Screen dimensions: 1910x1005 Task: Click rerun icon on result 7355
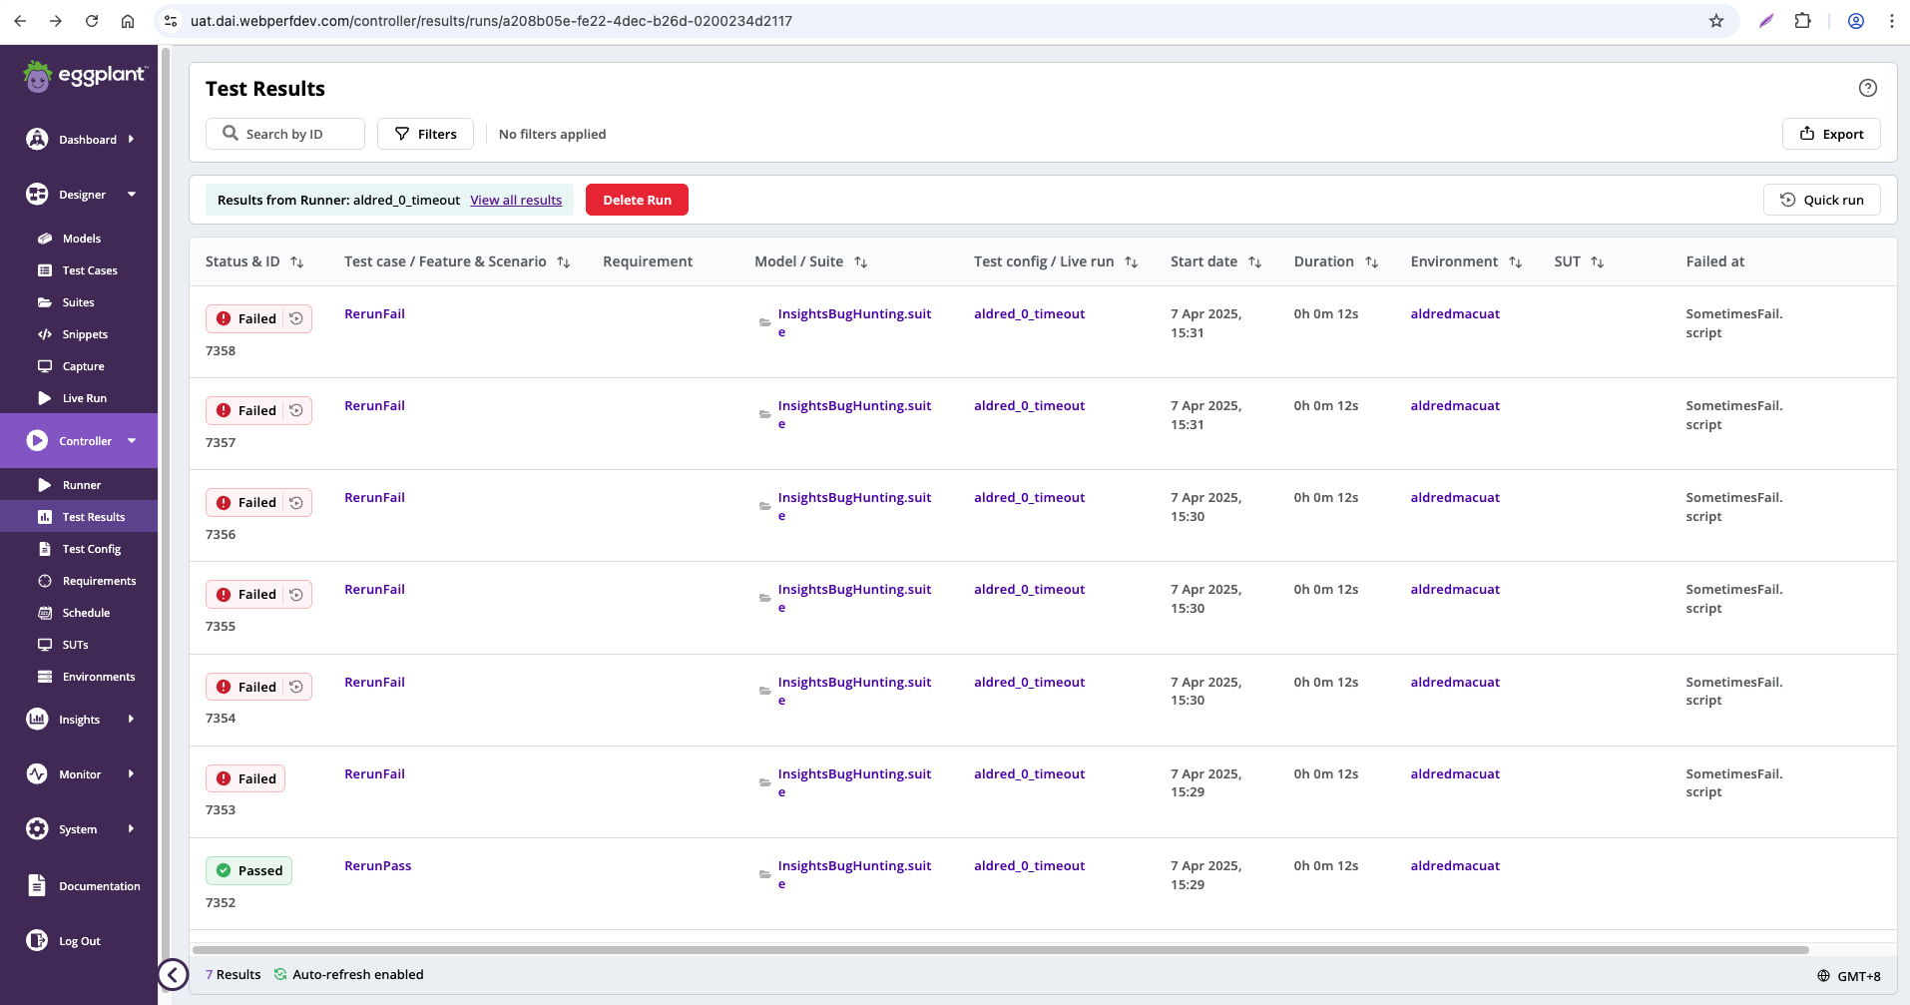tap(296, 594)
